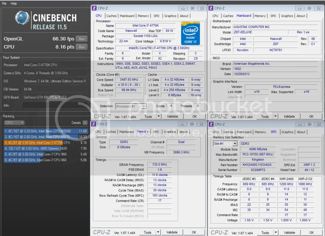Select ranking row Core i7 CPU 860
The image size is (325, 236).
point(46,160)
